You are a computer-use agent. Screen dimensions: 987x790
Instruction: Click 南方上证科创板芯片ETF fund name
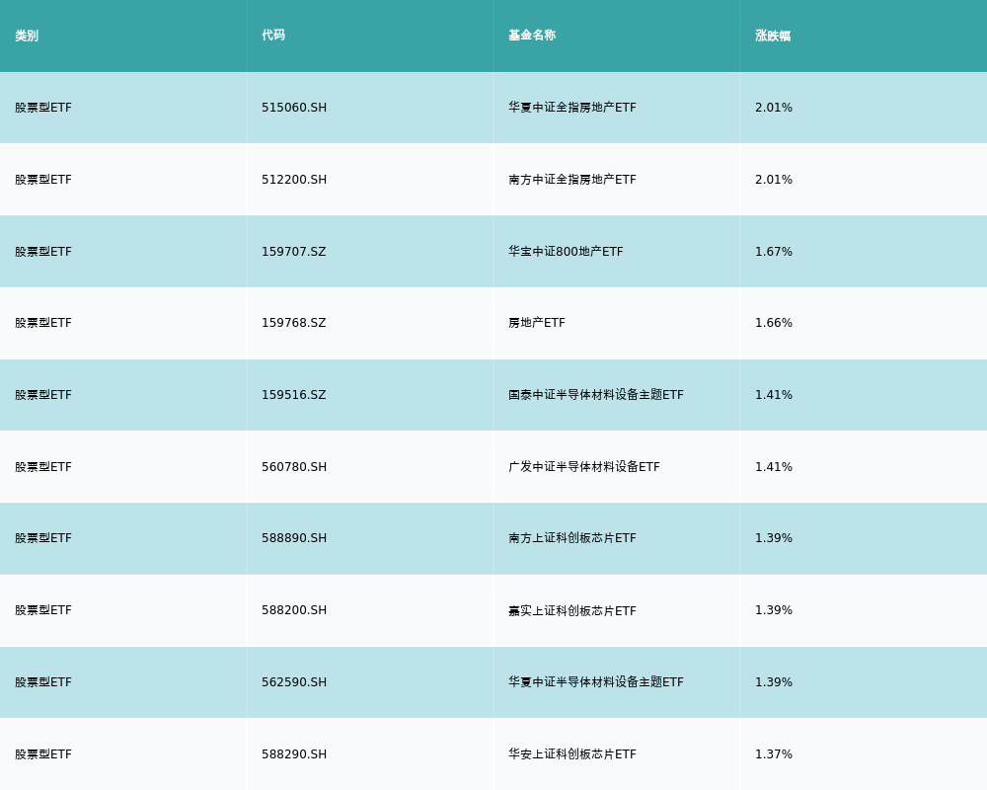(572, 538)
